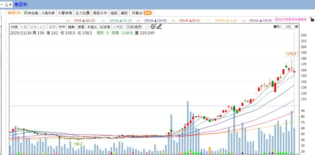Switch to the 主力地圖 tab
The height and width of the screenshot is (155, 315).
click(82, 13)
